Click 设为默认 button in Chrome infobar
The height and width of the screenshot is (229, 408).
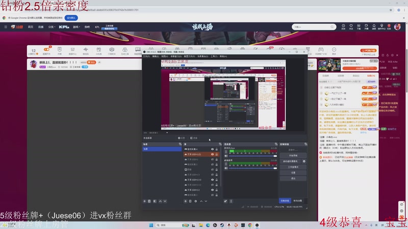[71, 18]
